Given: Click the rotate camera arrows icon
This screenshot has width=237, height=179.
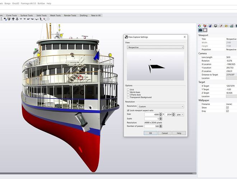Looking at the screenshot, I should pos(37,19).
